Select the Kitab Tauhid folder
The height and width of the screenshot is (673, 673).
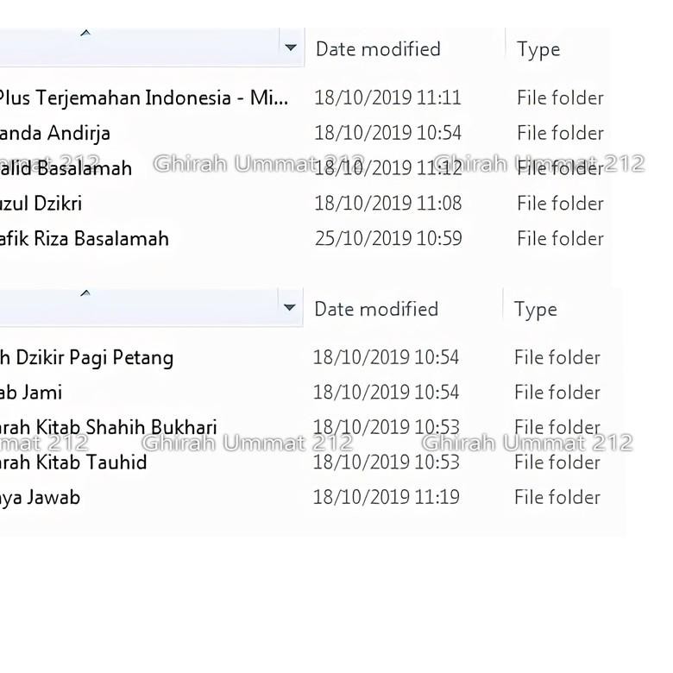pyautogui.click(x=73, y=462)
